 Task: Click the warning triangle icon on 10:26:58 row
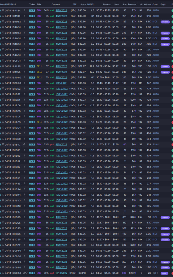[24, 273]
